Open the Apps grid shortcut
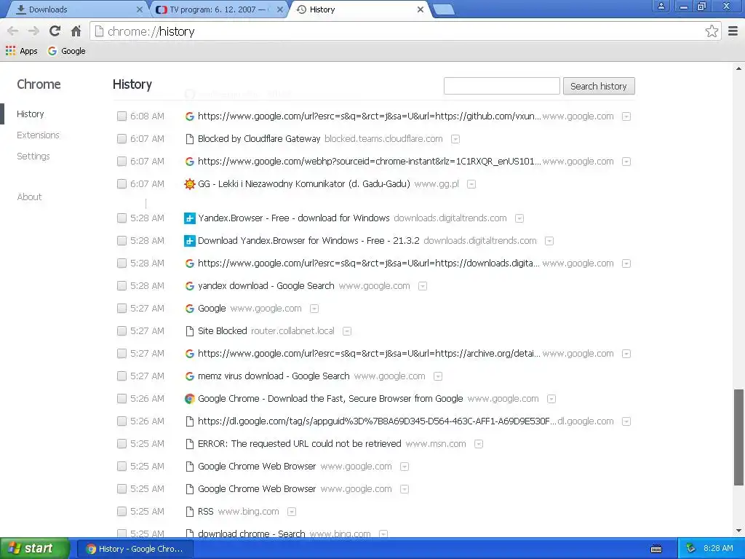 tap(21, 51)
